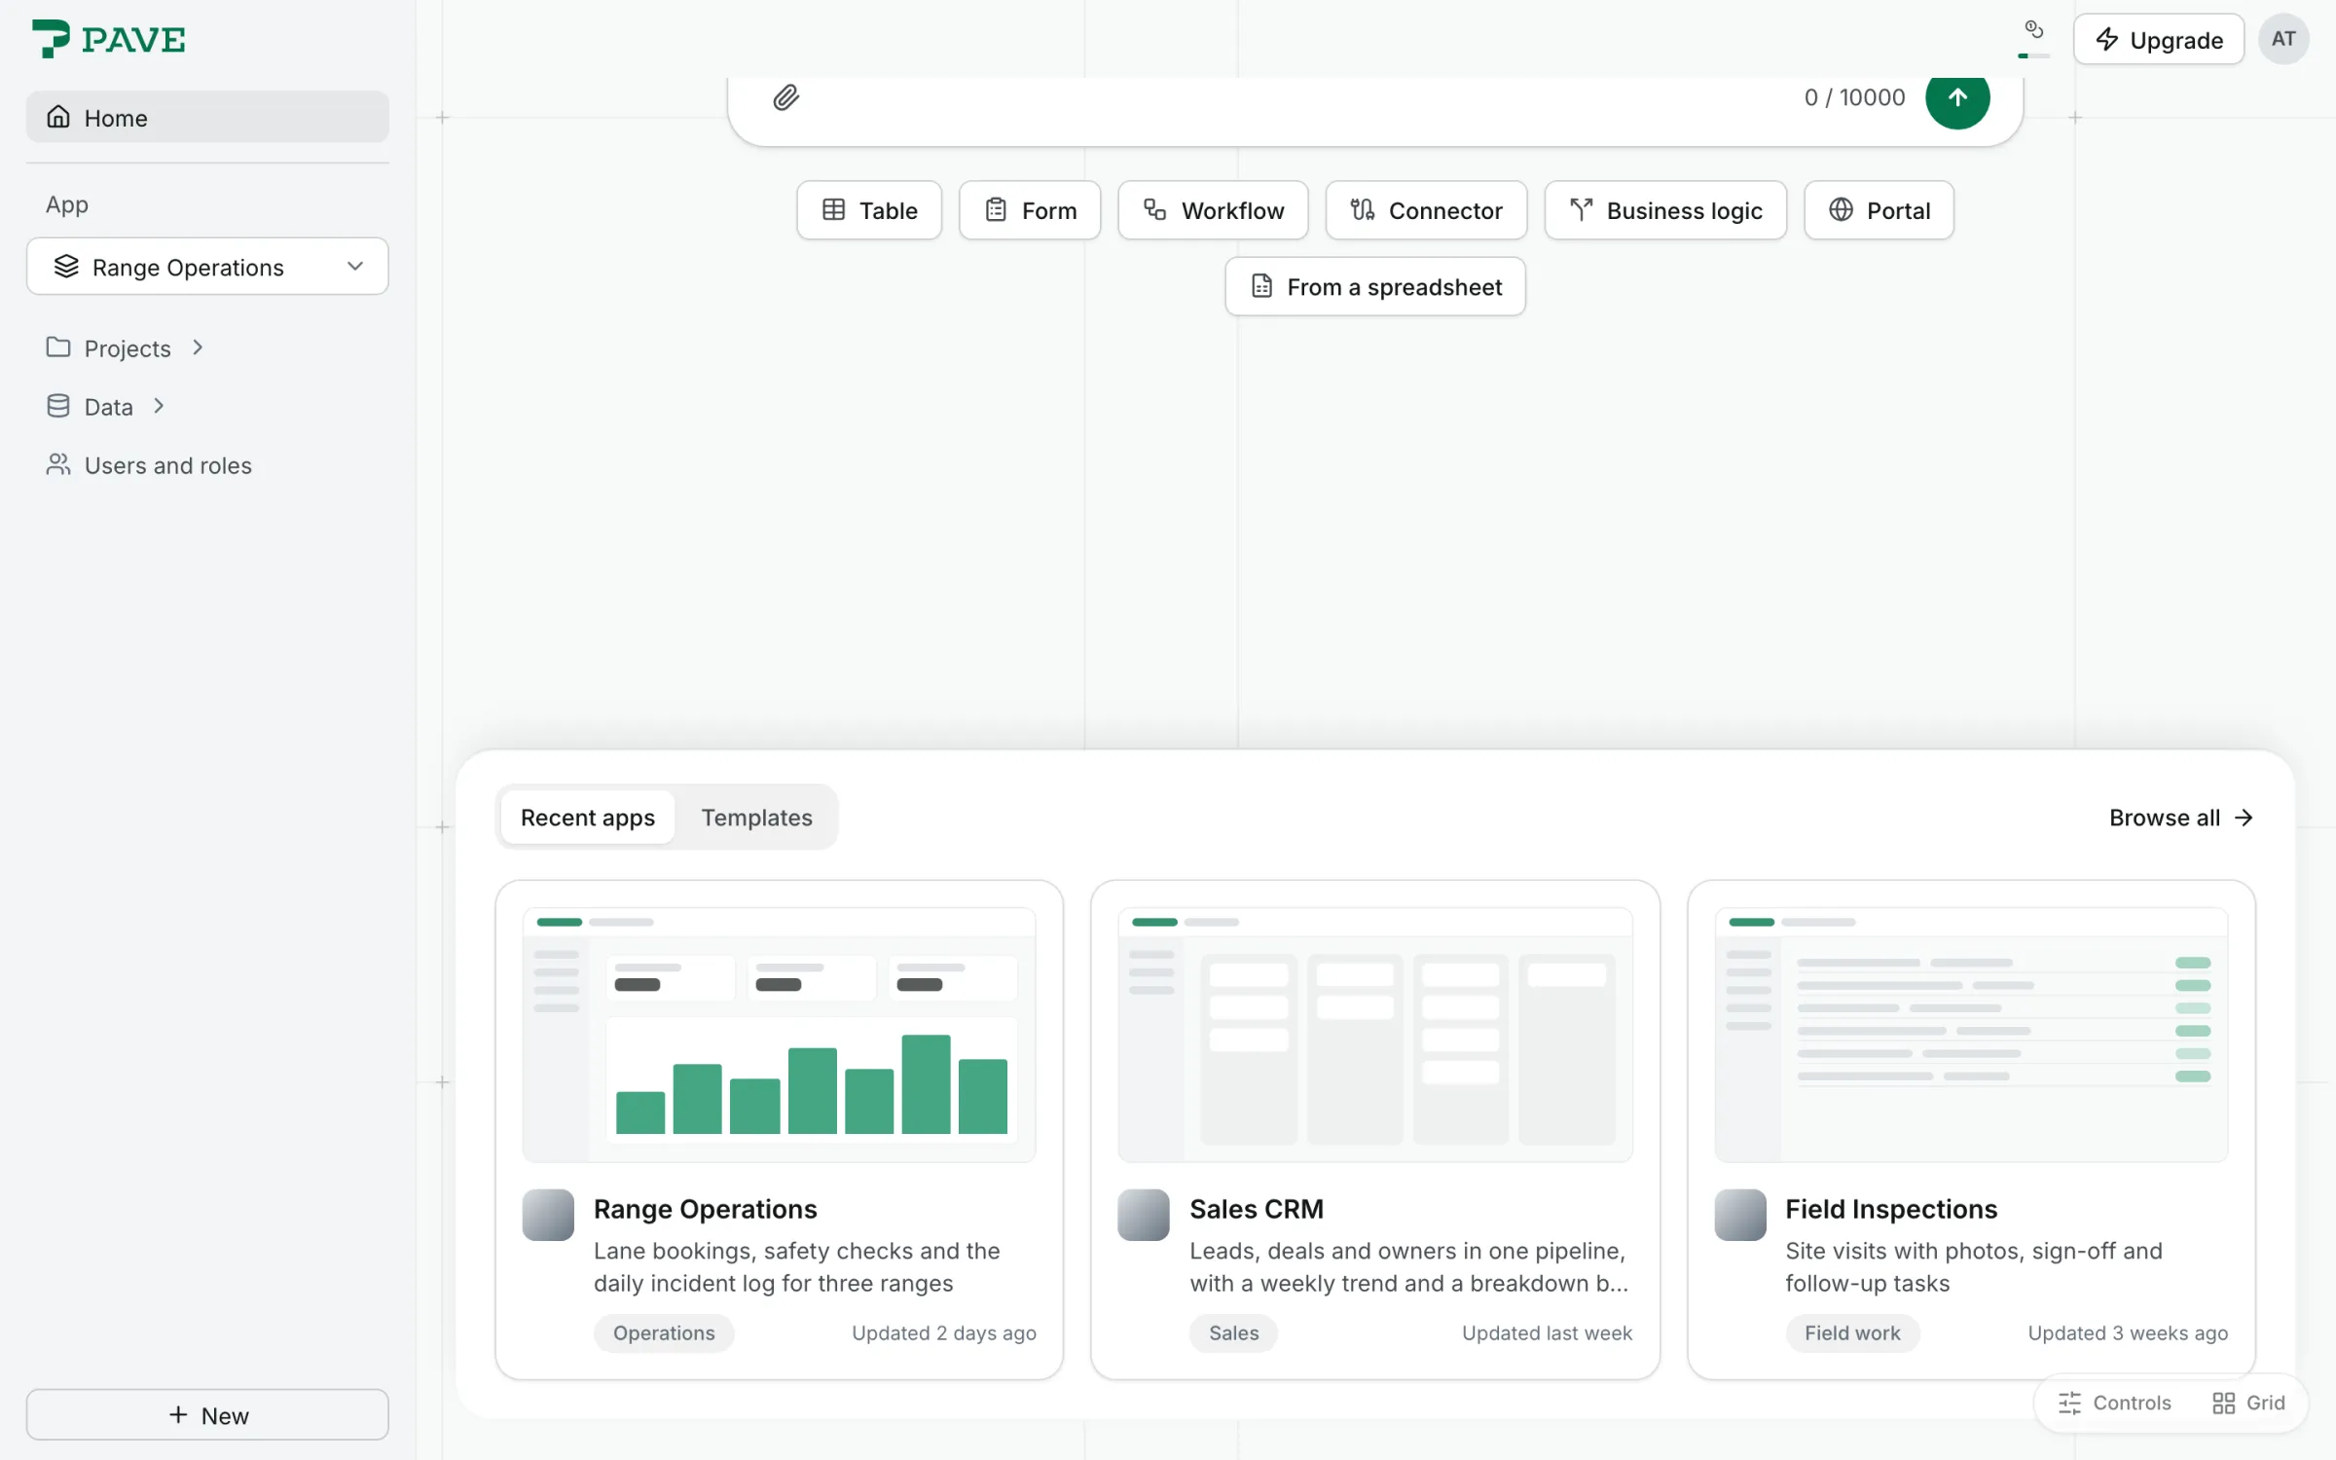Click the Table suggestion chip
The height and width of the screenshot is (1460, 2336).
tap(869, 210)
